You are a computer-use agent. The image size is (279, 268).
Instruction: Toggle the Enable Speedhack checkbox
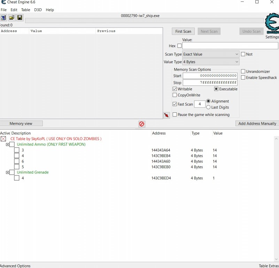pos(243,77)
